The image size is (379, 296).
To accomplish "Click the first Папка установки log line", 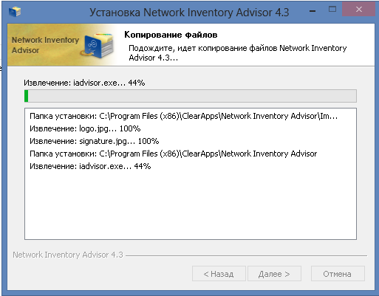I will coord(183,116).
